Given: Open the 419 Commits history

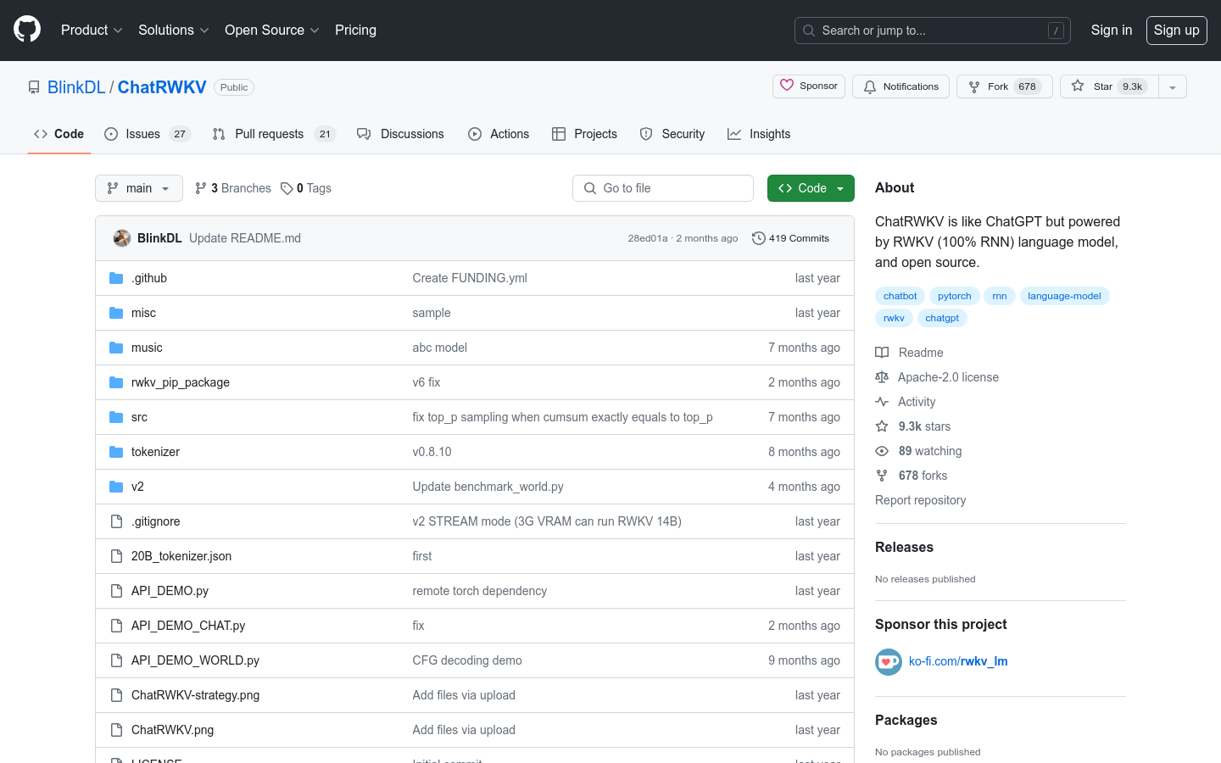Looking at the screenshot, I should click(791, 238).
